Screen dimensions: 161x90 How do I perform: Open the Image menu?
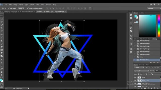pyautogui.click(x=15, y=5)
